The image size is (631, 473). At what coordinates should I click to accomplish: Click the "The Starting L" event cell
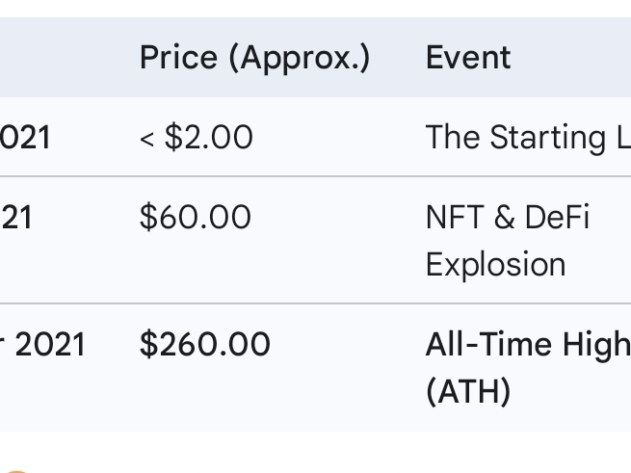pyautogui.click(x=528, y=138)
